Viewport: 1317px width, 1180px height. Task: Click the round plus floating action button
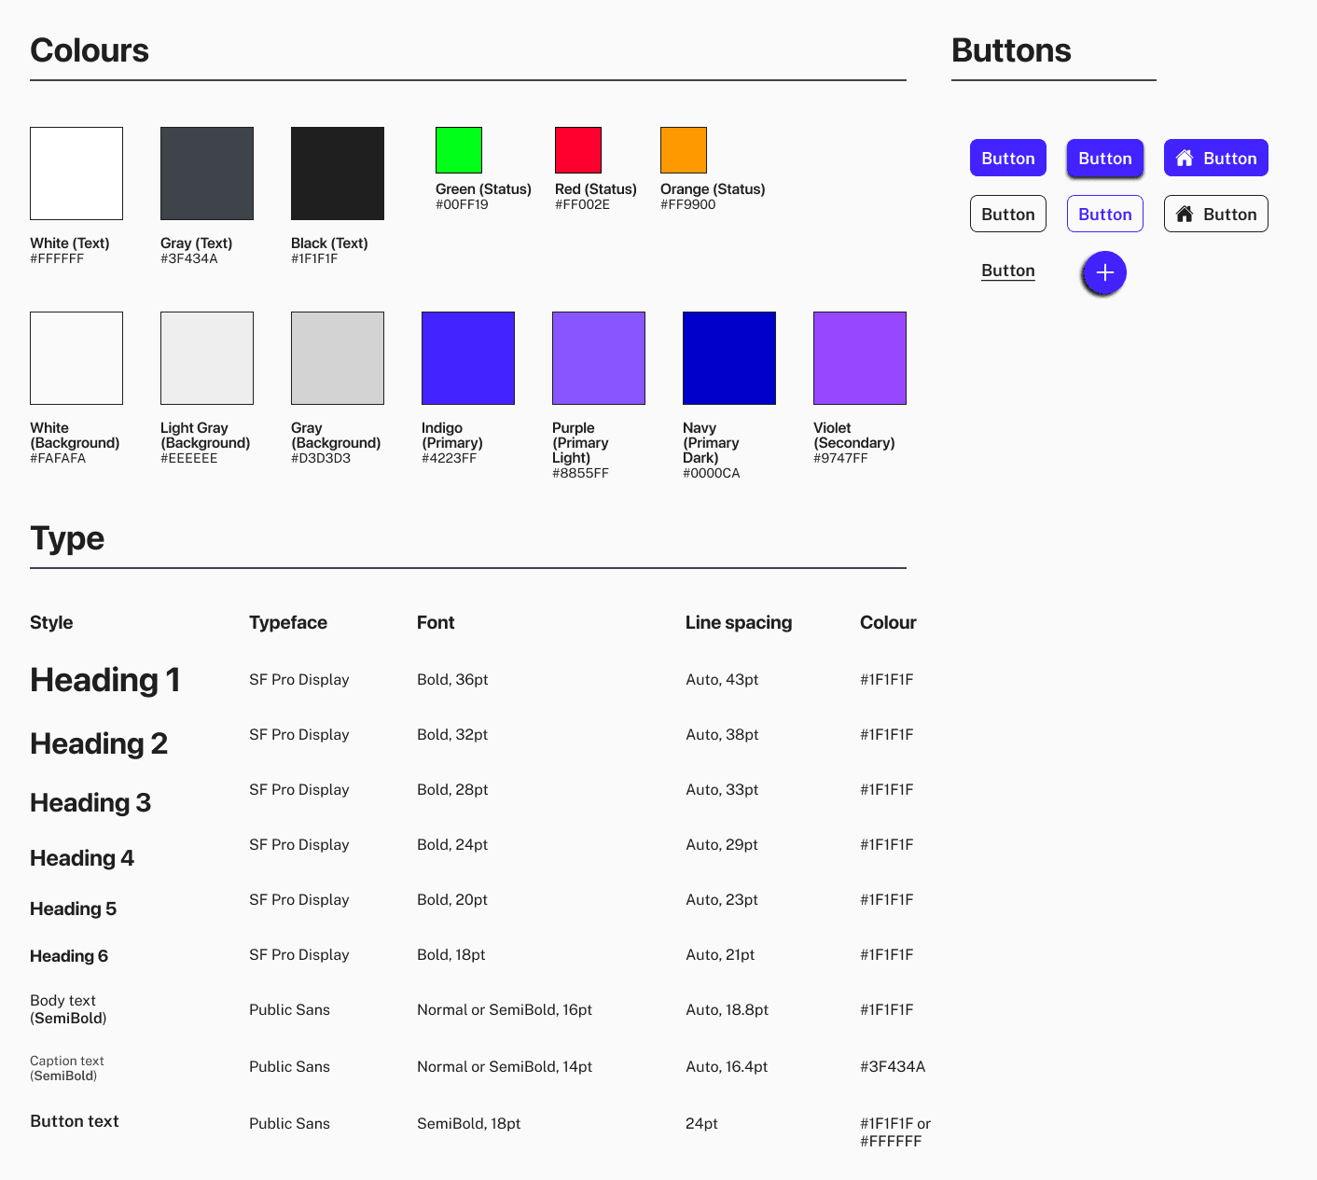(1104, 273)
